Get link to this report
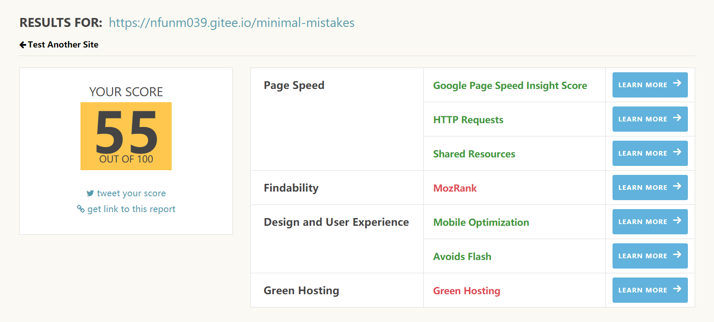 click(x=131, y=209)
